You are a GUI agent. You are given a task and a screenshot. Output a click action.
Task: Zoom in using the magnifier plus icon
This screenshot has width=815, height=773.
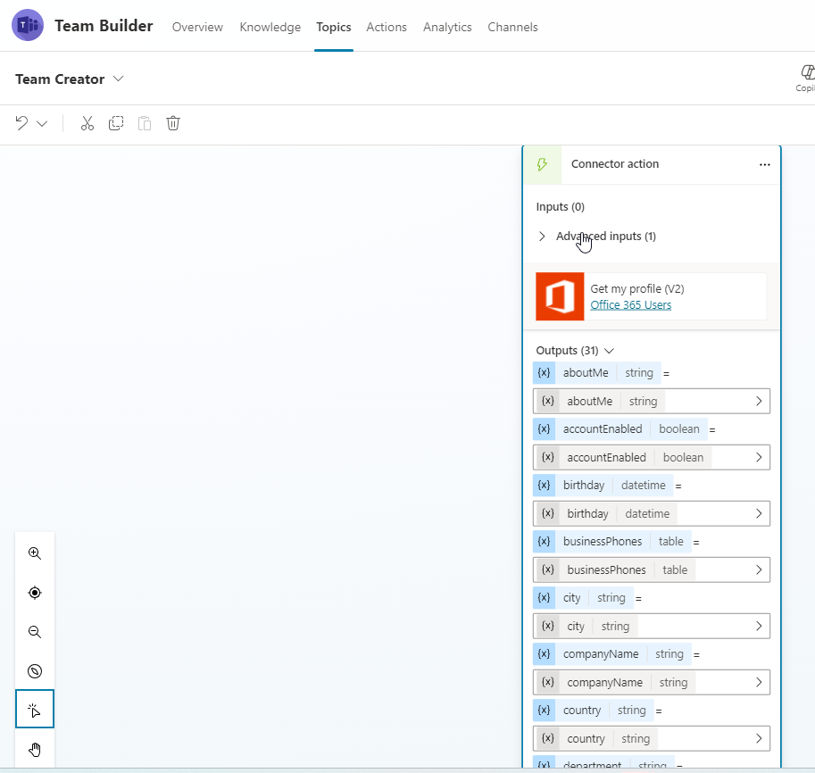tap(35, 553)
